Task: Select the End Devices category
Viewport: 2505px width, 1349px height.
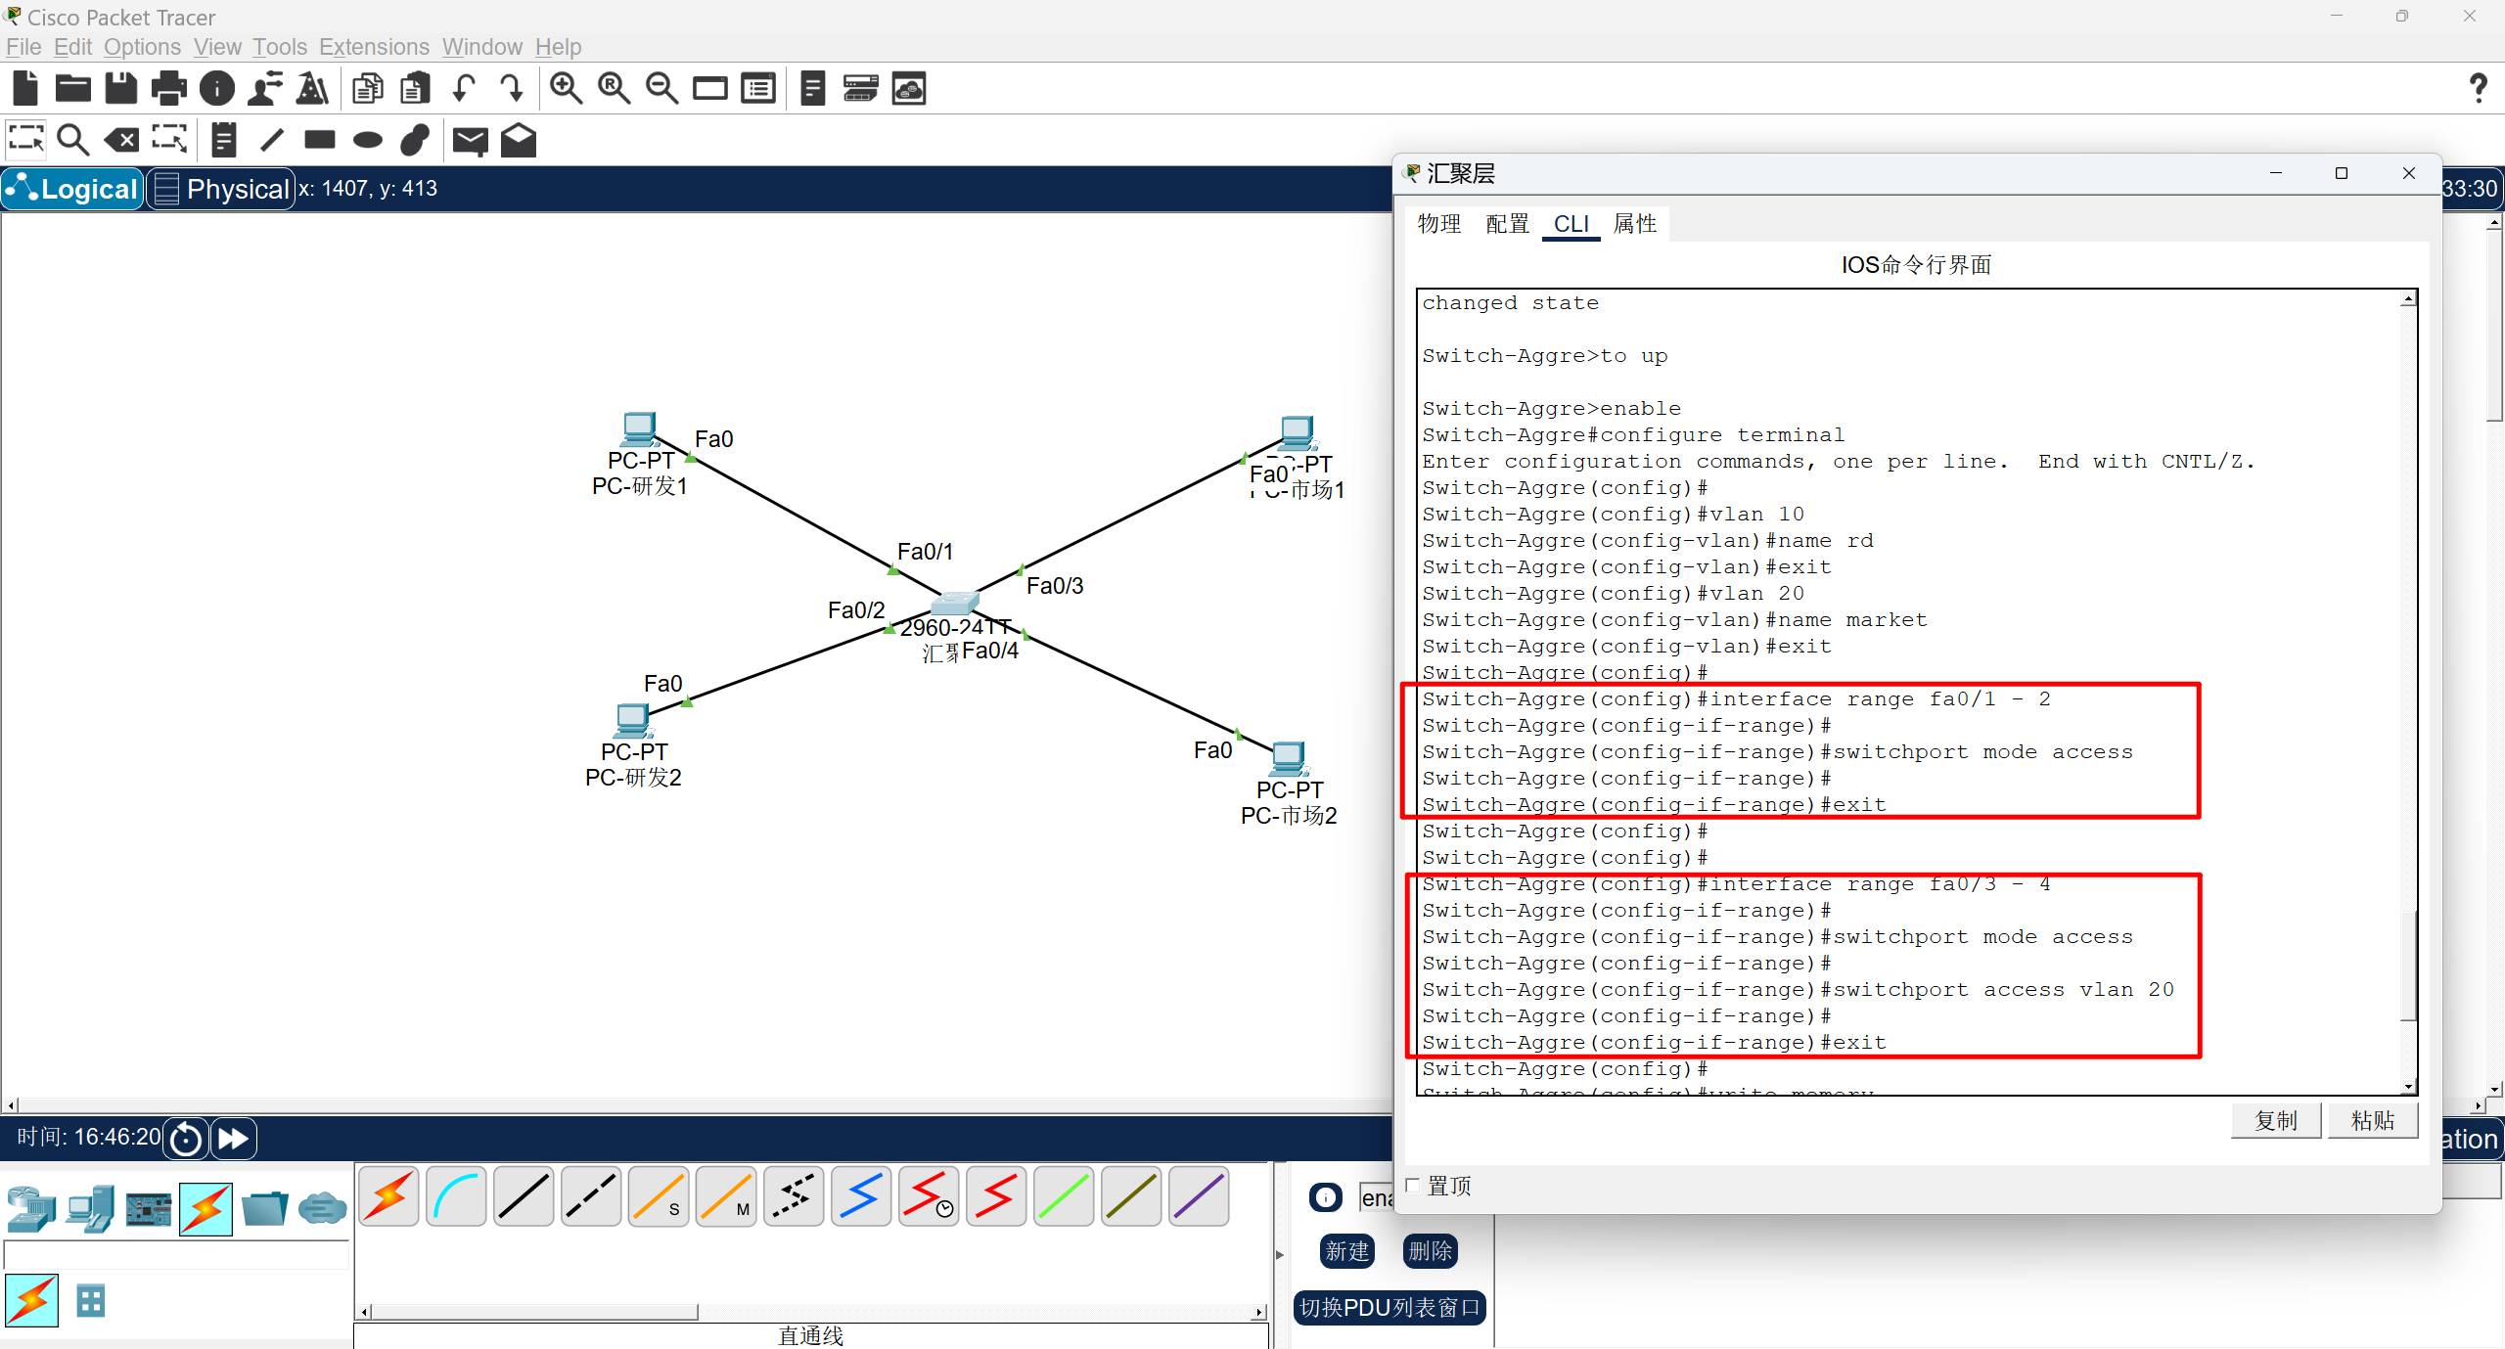Action: pyautogui.click(x=90, y=1209)
